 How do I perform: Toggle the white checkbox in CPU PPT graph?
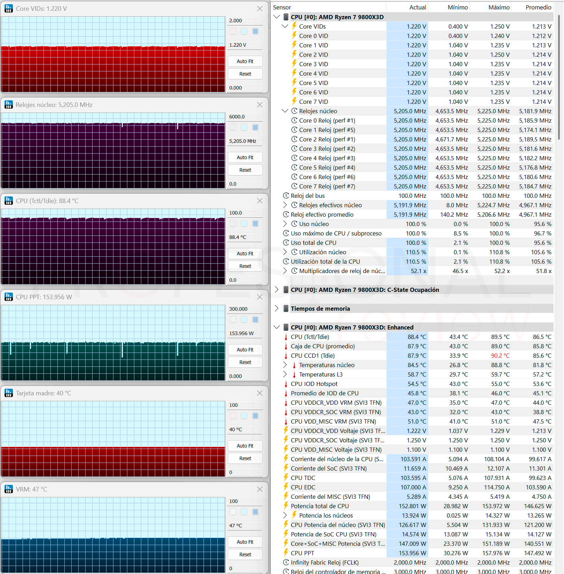pos(233,320)
